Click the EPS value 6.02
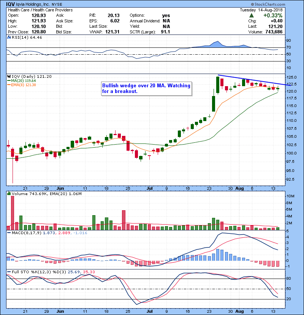 [115, 21]
